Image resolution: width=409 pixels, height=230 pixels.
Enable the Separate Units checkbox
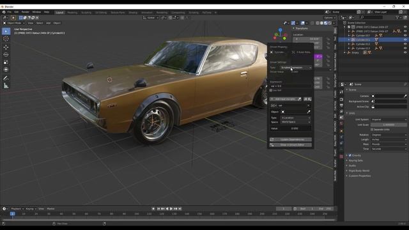(x=372, y=130)
